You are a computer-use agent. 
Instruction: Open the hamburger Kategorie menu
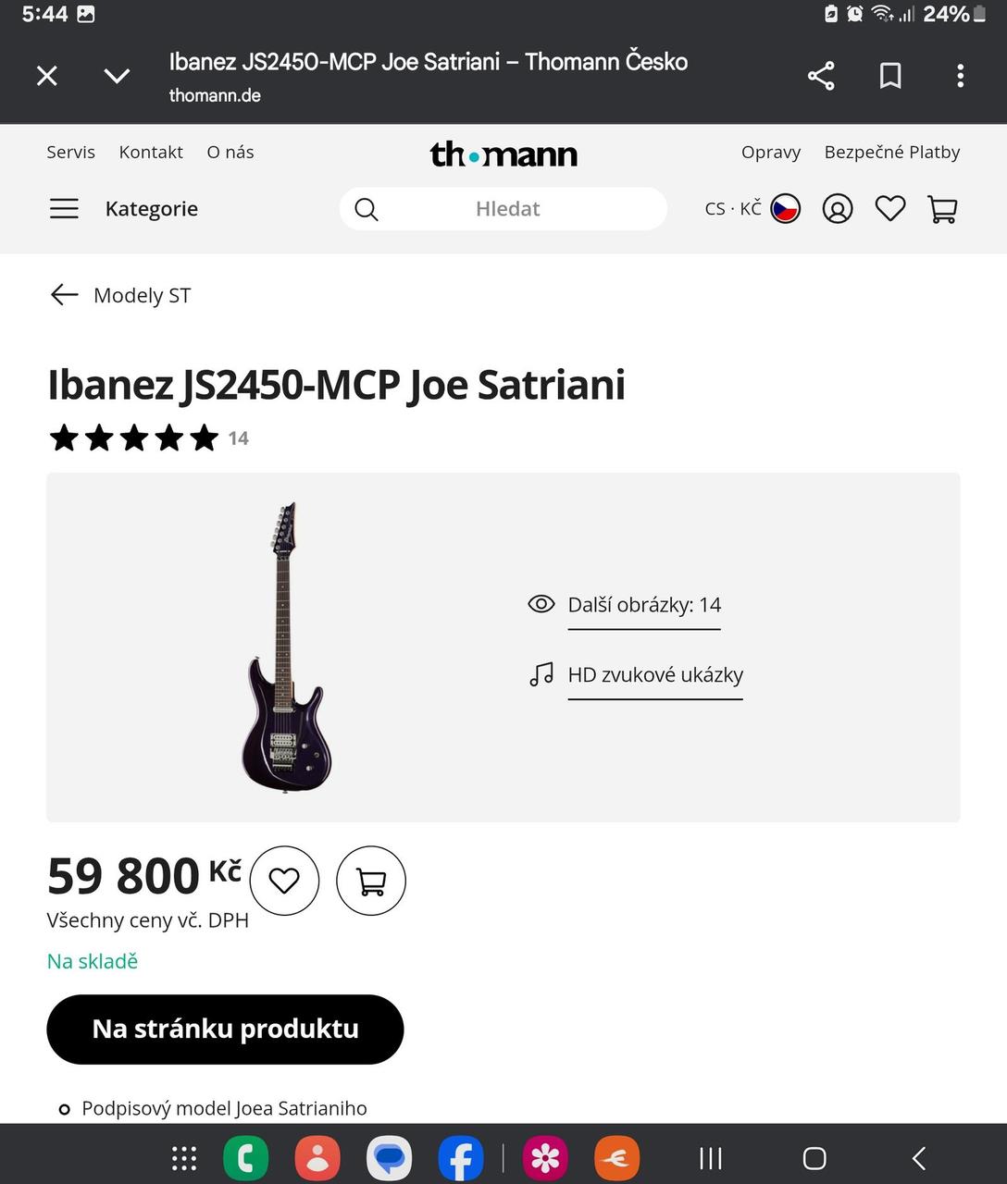point(64,209)
